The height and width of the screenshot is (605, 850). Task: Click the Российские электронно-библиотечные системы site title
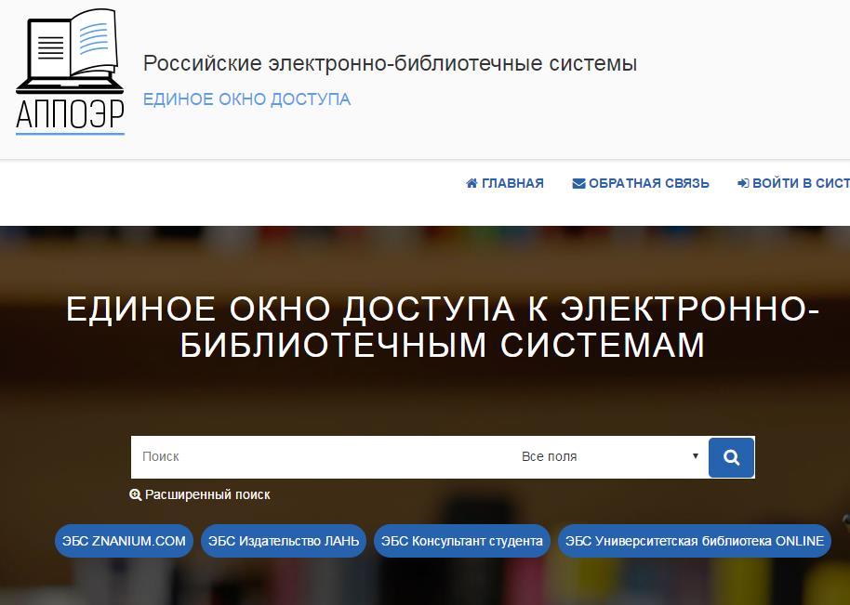tap(390, 64)
